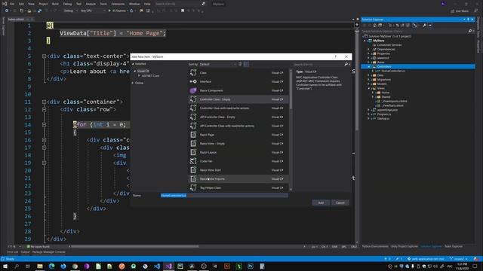The height and width of the screenshot is (271, 483).
Task: Open the Any CPU platform dropdown
Action: (x=92, y=11)
